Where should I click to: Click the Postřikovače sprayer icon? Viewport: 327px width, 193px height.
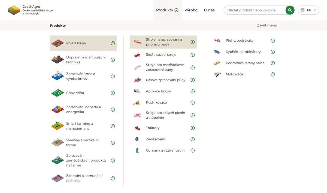[137, 103]
